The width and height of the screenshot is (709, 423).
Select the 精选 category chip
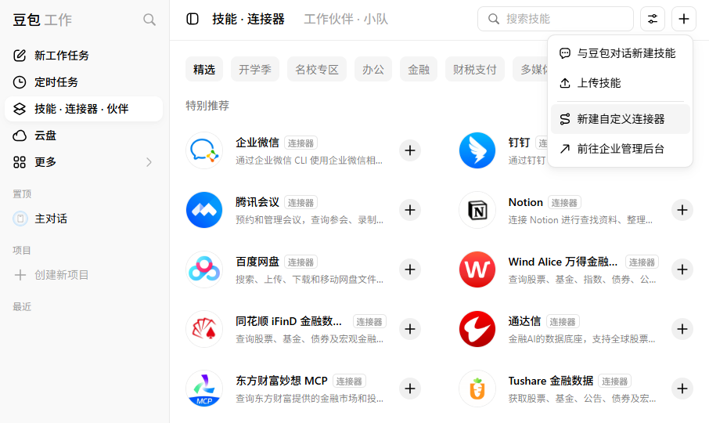[x=204, y=69]
